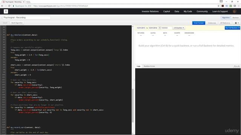Click the green browser extension icon
The image size is (241, 135).
231,6
